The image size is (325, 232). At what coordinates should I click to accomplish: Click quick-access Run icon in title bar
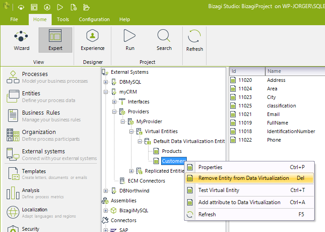60,8
